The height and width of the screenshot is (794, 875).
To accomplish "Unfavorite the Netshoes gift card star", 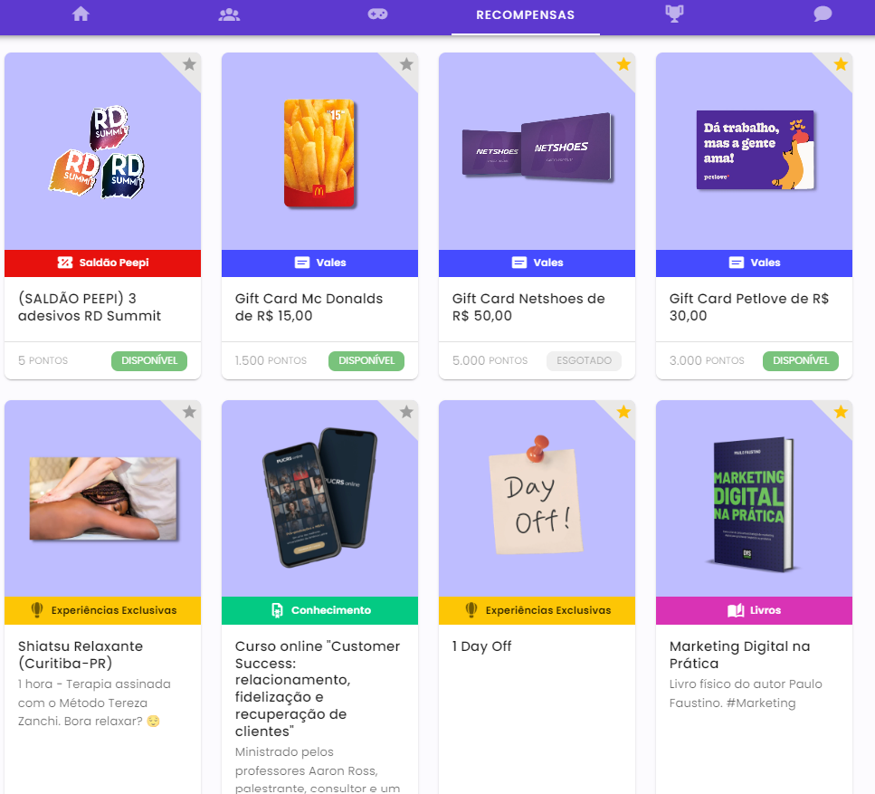I will coord(623,64).
